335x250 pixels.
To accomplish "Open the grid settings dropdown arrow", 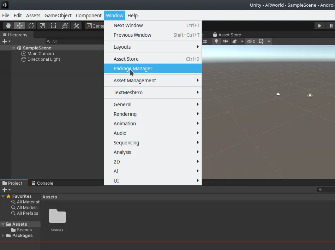I will click(269, 41).
